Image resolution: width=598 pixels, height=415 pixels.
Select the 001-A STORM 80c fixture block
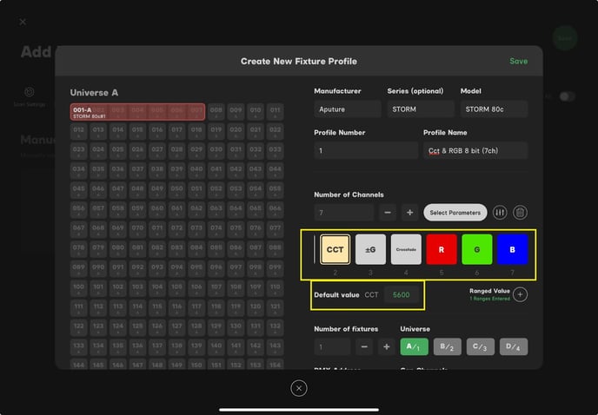[137, 112]
